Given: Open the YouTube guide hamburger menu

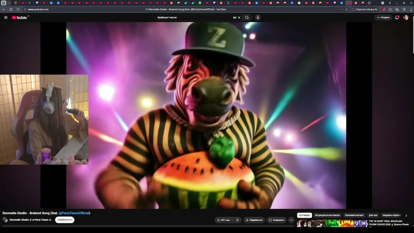Looking at the screenshot, I should 6,17.
